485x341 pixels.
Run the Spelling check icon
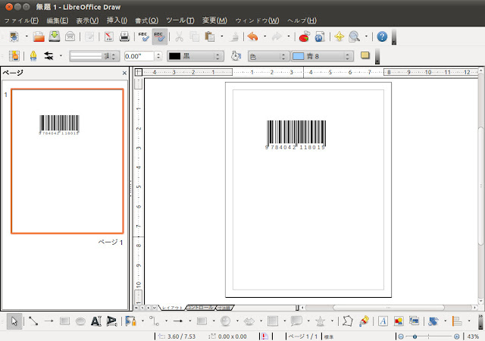coord(143,36)
